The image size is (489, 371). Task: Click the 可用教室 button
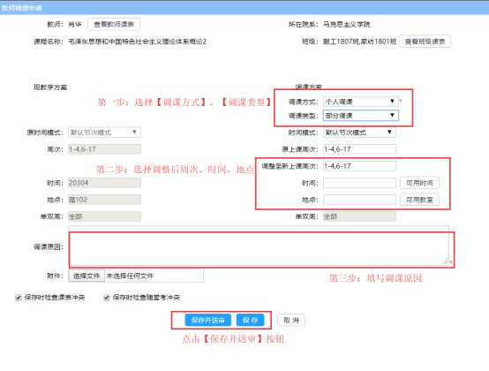(419, 200)
